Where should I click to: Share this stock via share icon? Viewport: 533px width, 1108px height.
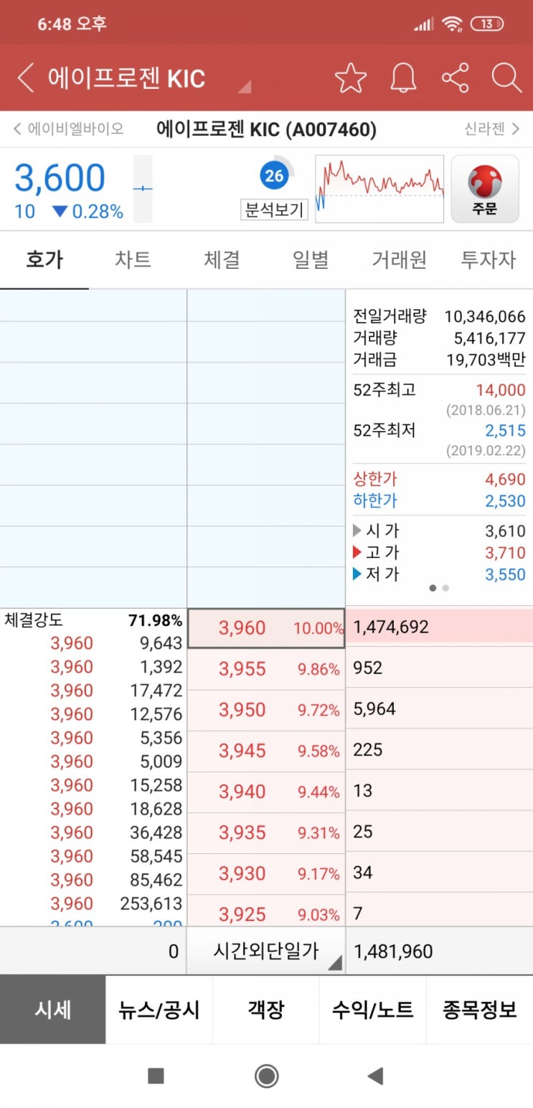[x=455, y=78]
